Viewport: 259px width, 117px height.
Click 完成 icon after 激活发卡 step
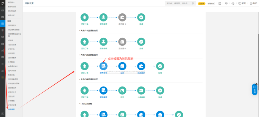[x=141, y=17]
